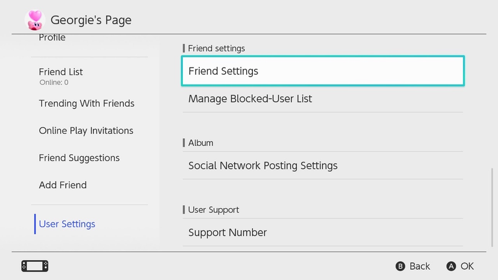Image resolution: width=498 pixels, height=280 pixels.
Task: Open Friend Suggestions section
Action: [x=79, y=158]
